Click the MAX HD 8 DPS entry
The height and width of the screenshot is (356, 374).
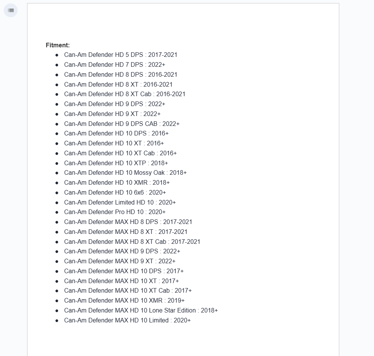128,222
